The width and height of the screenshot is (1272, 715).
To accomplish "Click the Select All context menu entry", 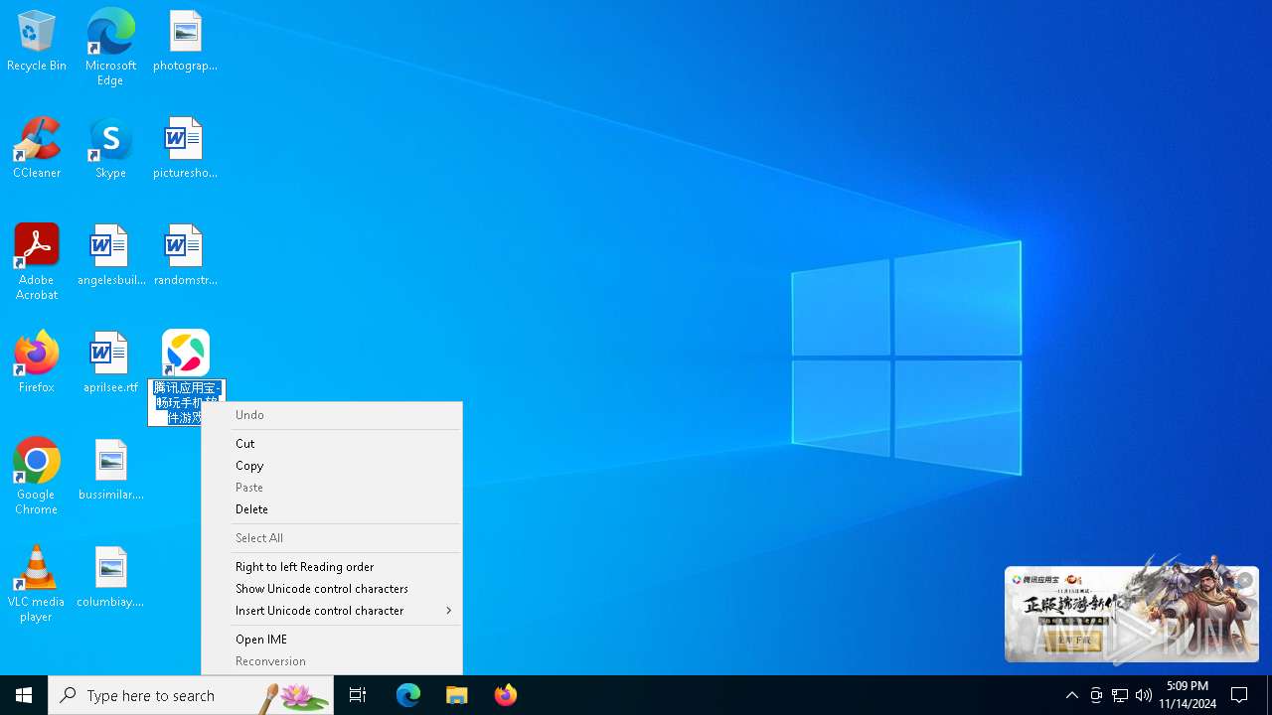I will (x=332, y=538).
